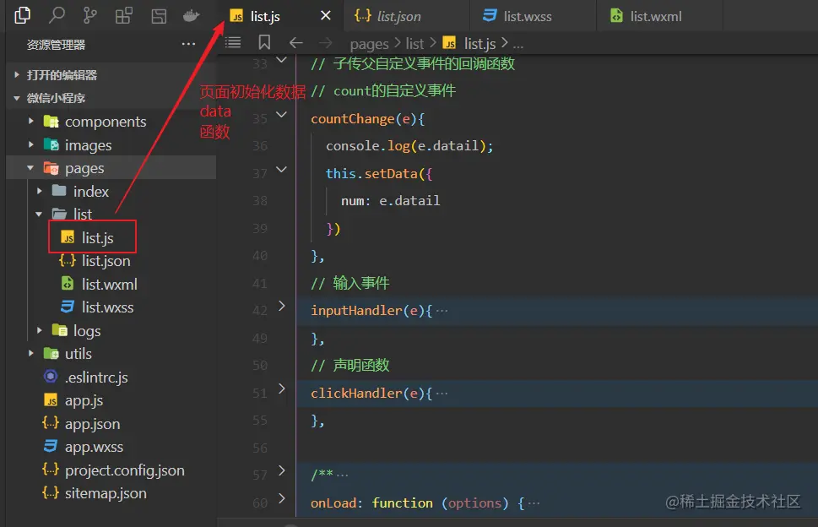Screen dimensions: 818x527
Task: Switch to the list.wxss tab
Action: pyautogui.click(x=533, y=16)
